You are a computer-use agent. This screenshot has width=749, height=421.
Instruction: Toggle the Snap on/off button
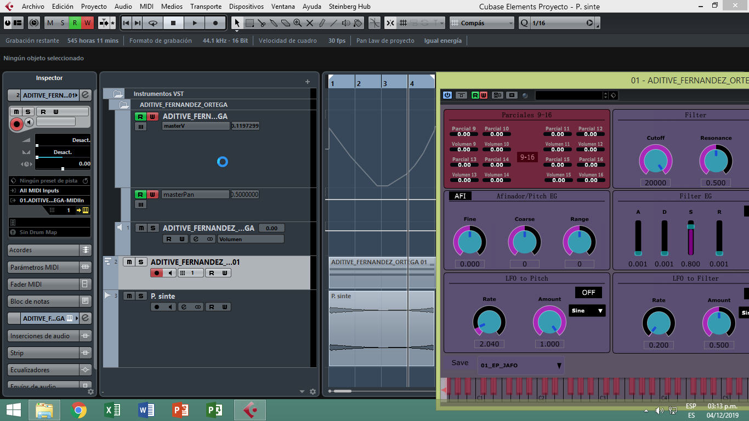[390, 23]
